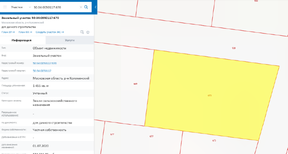
Task: Collapse the side panel with arrow
Action: (96, 7)
